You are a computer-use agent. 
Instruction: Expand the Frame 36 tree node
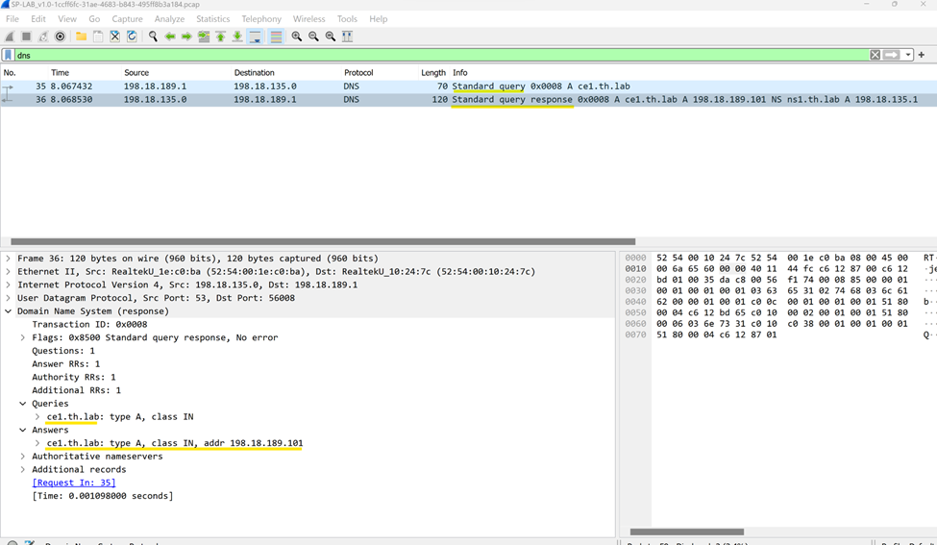(x=9, y=259)
